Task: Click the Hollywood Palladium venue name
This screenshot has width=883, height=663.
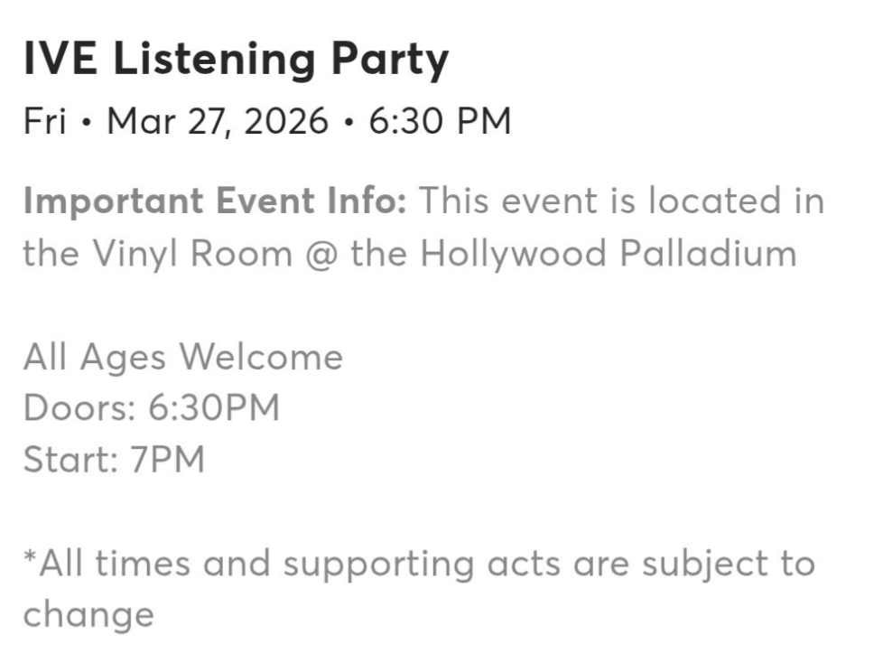Action: click(609, 254)
